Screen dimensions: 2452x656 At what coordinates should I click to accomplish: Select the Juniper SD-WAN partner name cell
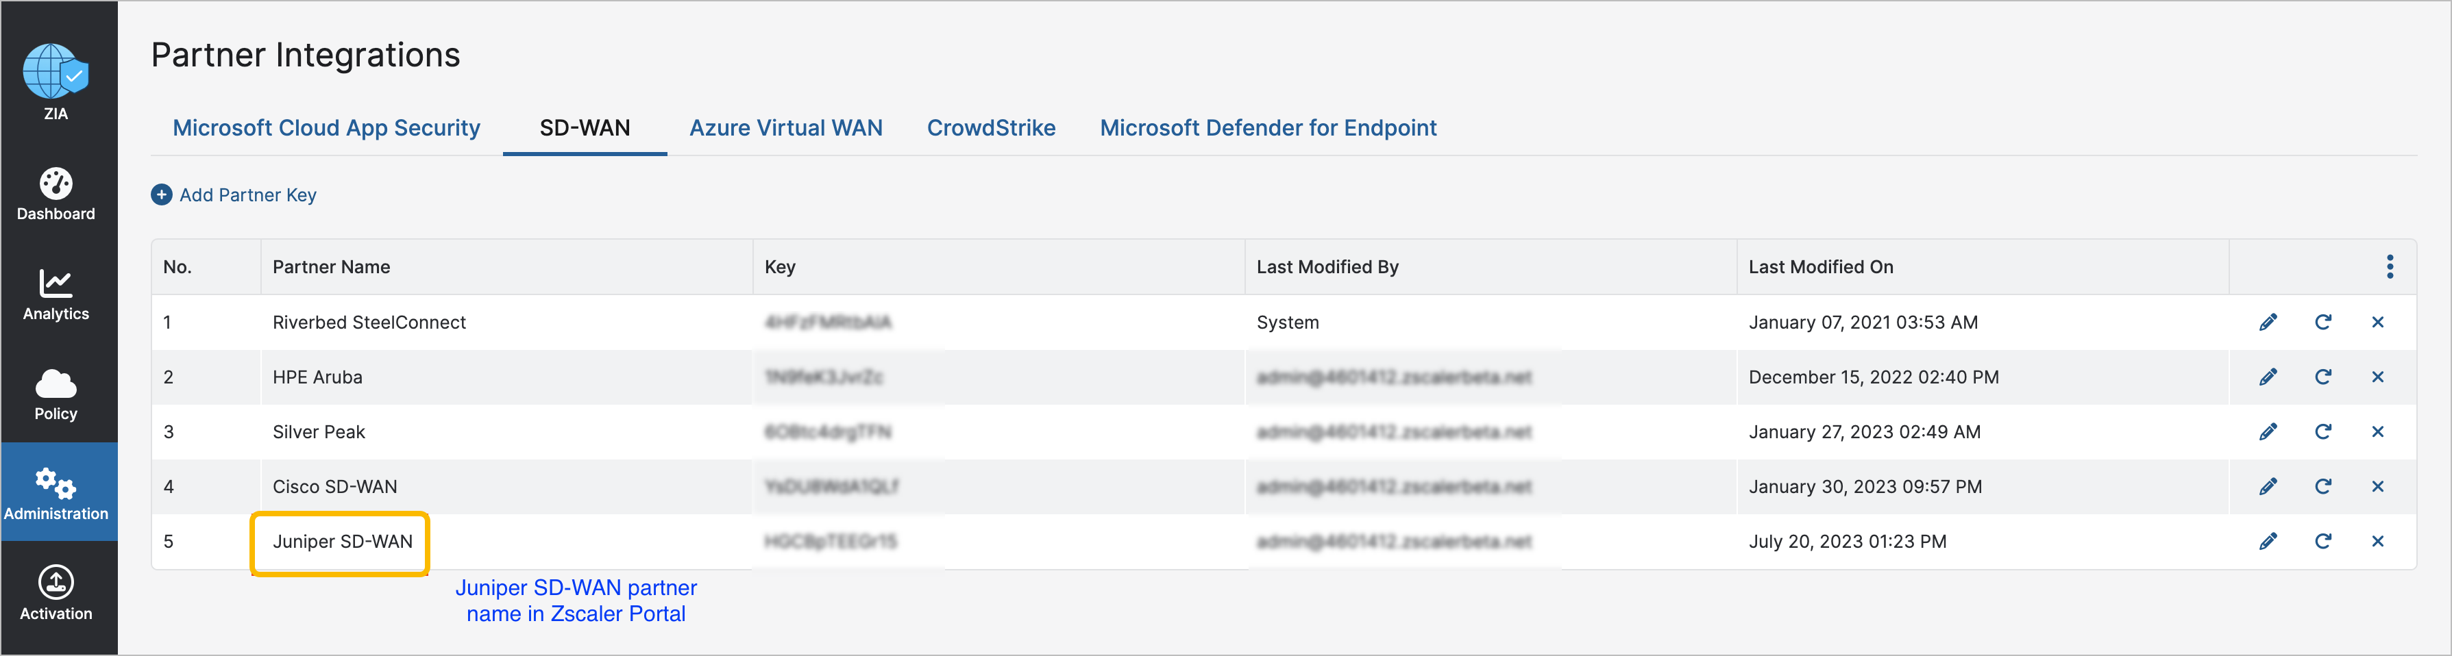342,542
